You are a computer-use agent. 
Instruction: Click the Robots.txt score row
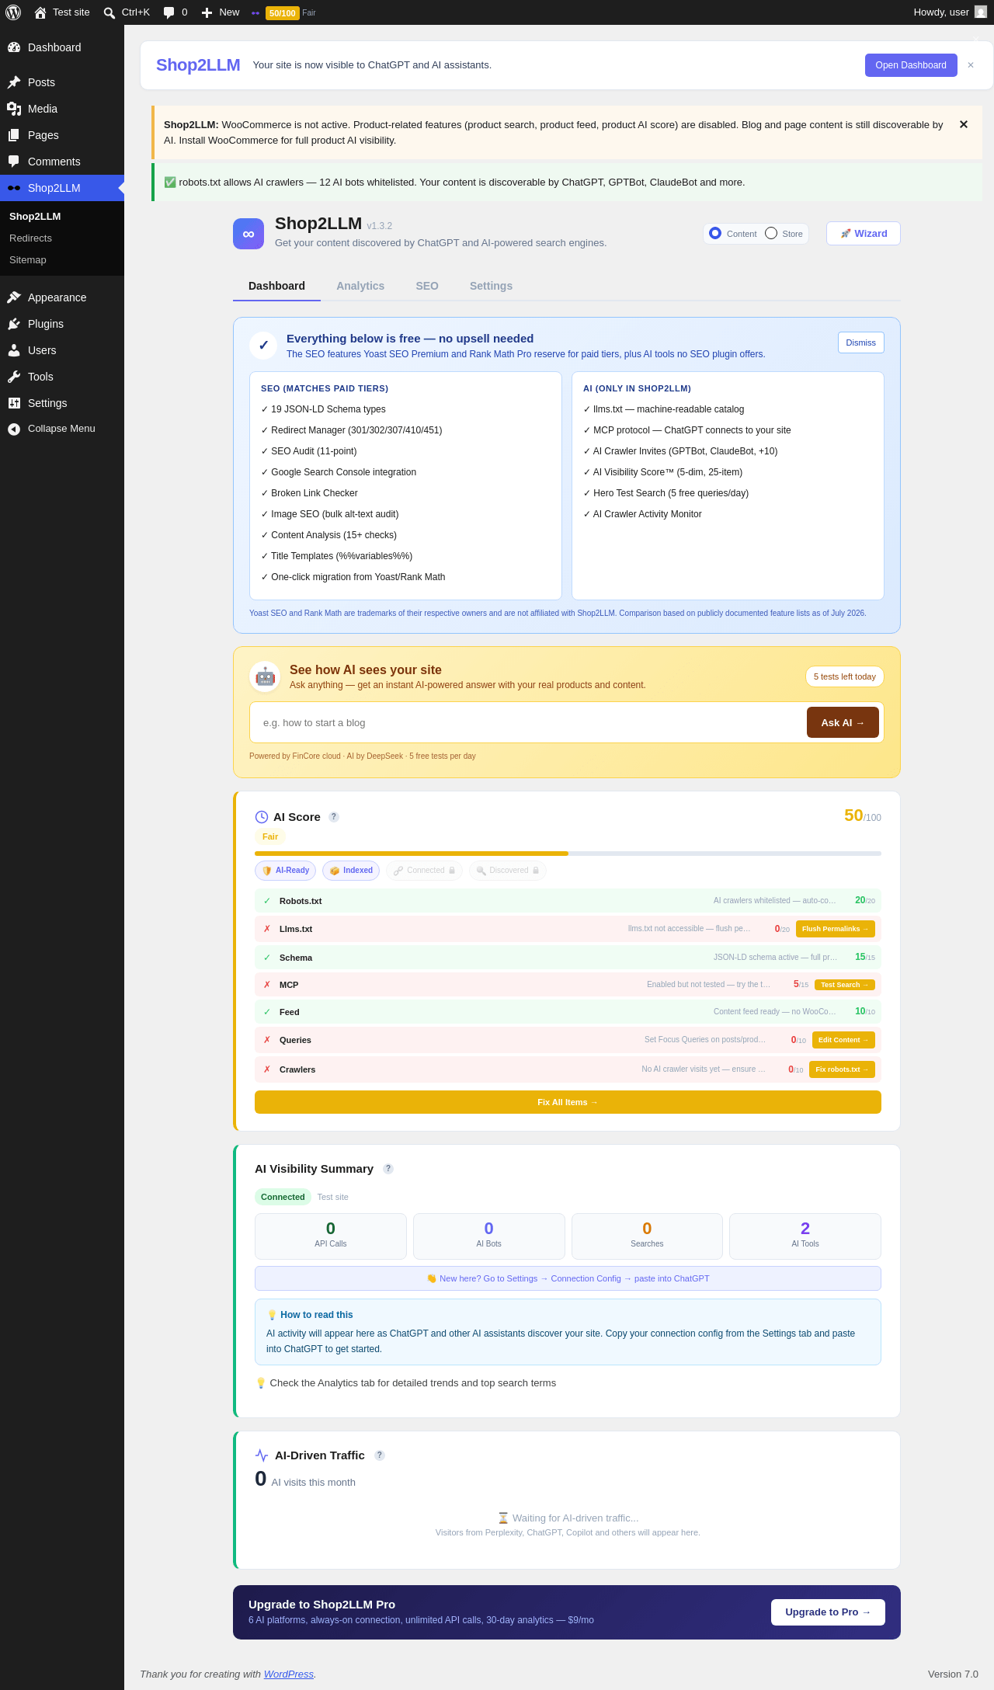point(568,901)
